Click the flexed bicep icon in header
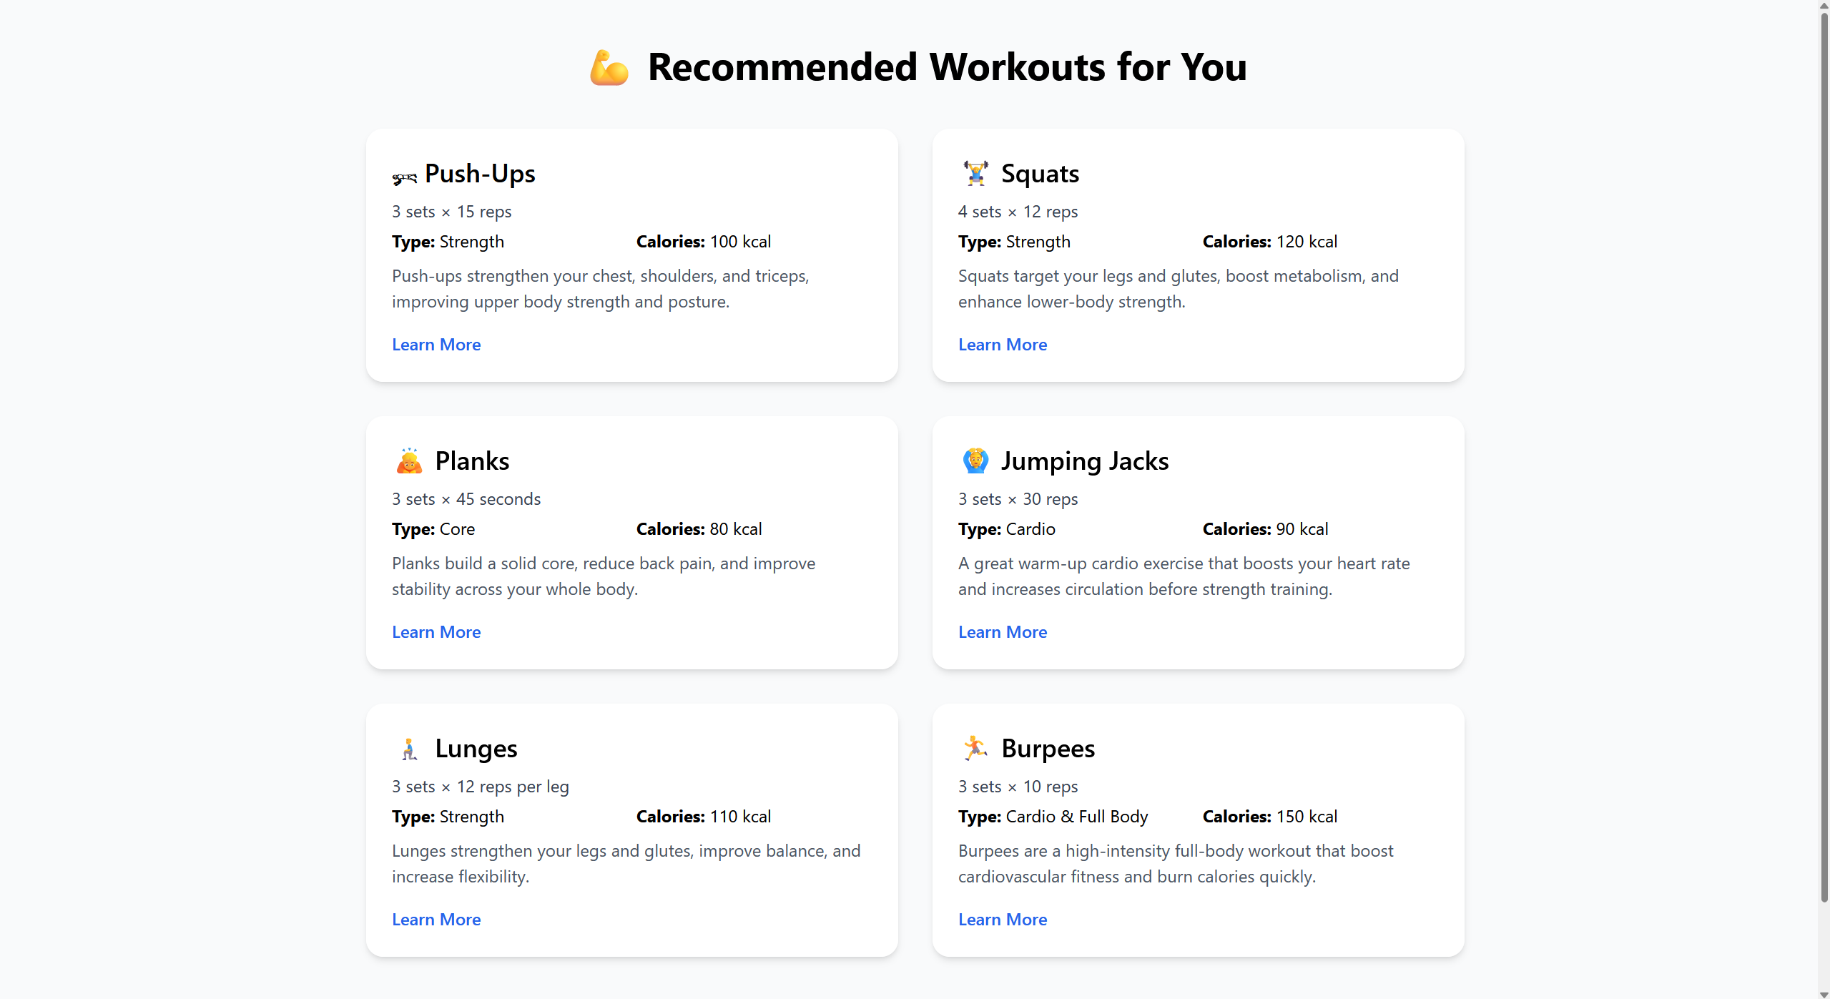The width and height of the screenshot is (1830, 999). click(609, 68)
